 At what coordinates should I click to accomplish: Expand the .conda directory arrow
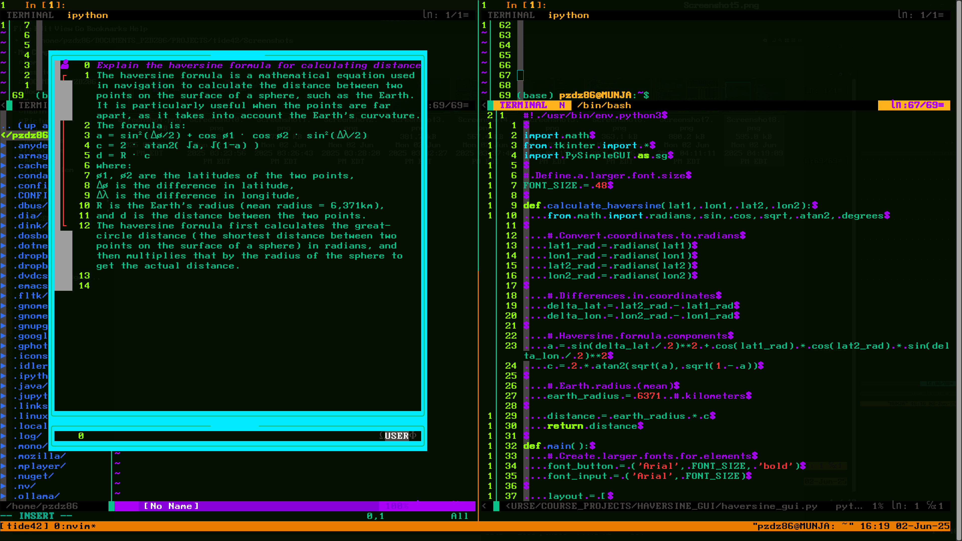tap(3, 176)
